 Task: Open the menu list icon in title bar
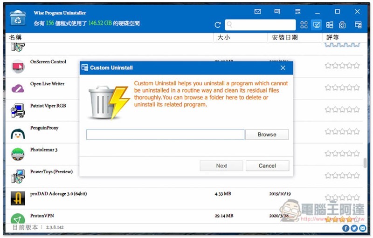point(298,12)
